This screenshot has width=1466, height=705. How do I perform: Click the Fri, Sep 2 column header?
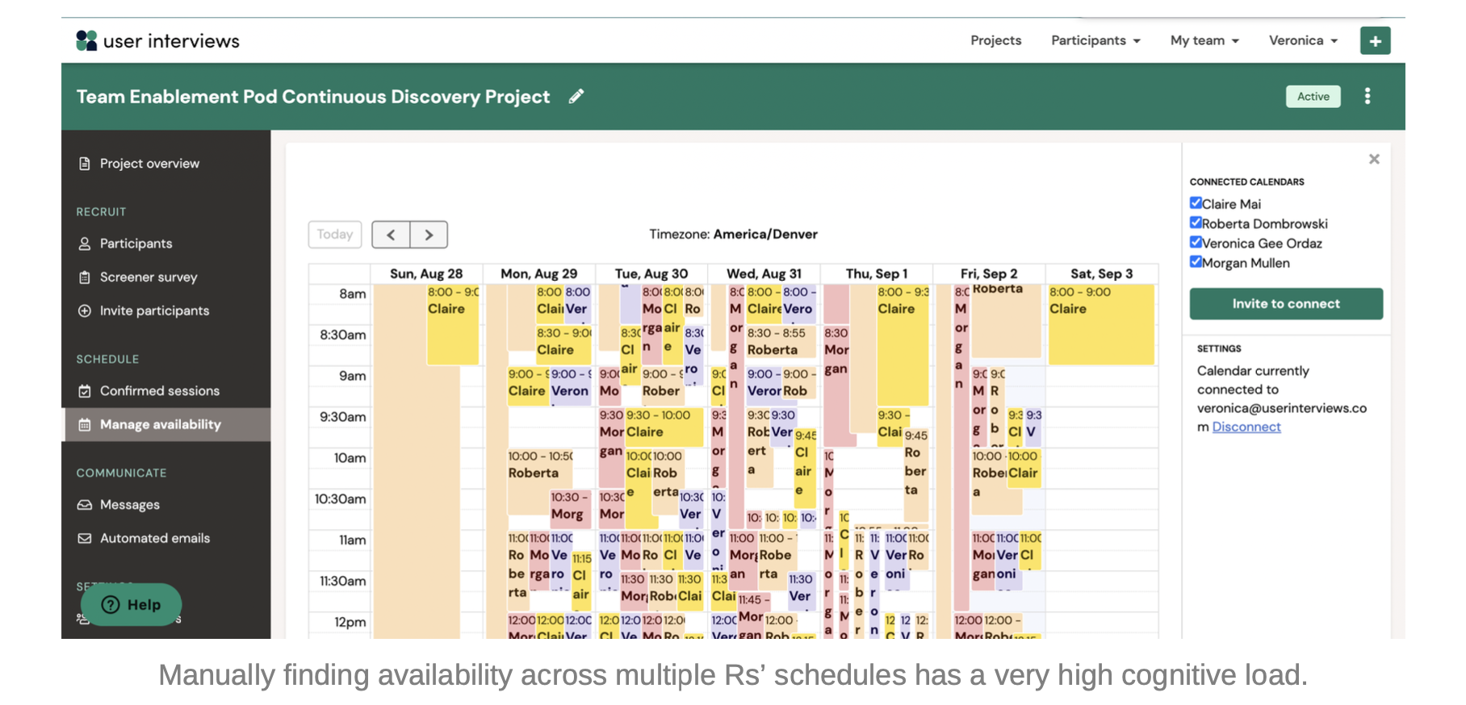[x=989, y=273]
